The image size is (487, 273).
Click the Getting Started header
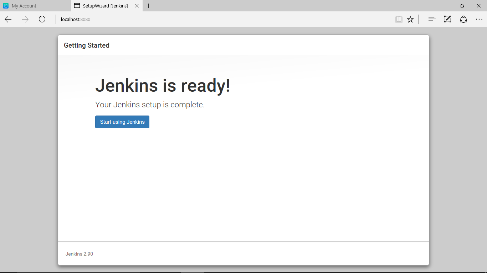click(87, 45)
